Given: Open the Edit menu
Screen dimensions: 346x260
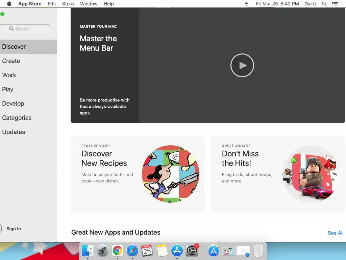Looking at the screenshot, I should (x=52, y=4).
